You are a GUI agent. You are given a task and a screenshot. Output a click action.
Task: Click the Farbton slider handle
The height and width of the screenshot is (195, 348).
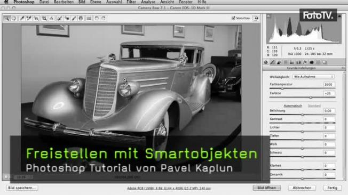coord(311,97)
